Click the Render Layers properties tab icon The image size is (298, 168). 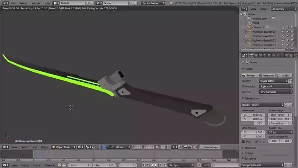(256, 55)
